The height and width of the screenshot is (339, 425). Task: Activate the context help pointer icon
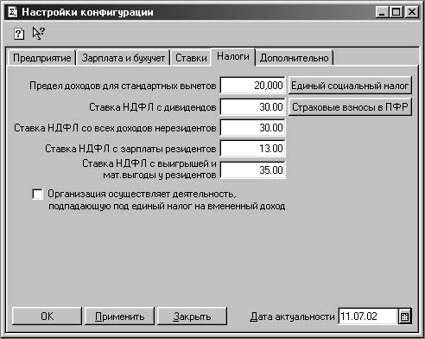pyautogui.click(x=39, y=34)
